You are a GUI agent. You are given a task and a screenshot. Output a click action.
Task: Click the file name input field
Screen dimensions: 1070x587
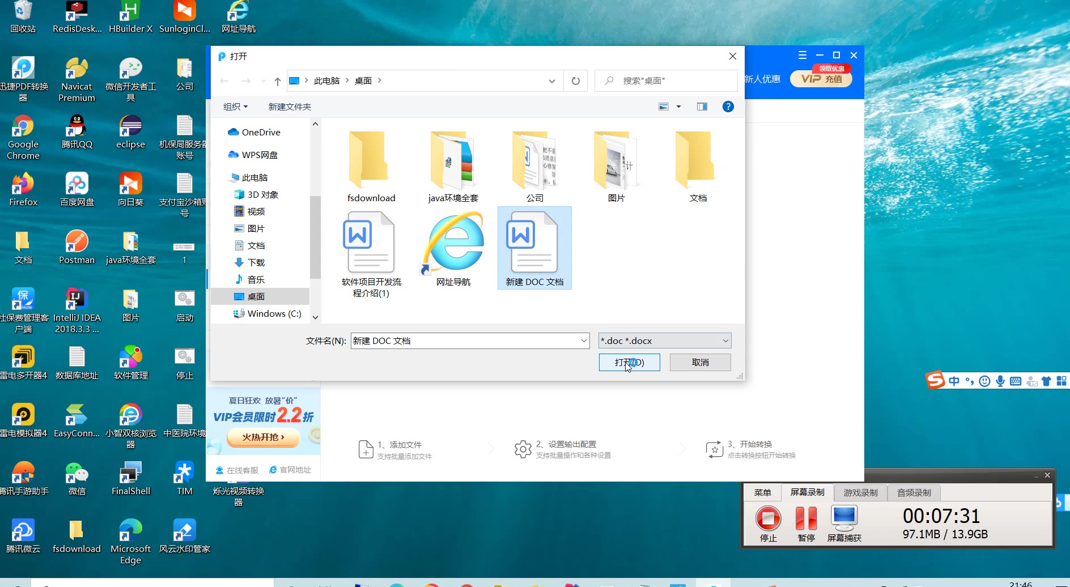pos(465,341)
